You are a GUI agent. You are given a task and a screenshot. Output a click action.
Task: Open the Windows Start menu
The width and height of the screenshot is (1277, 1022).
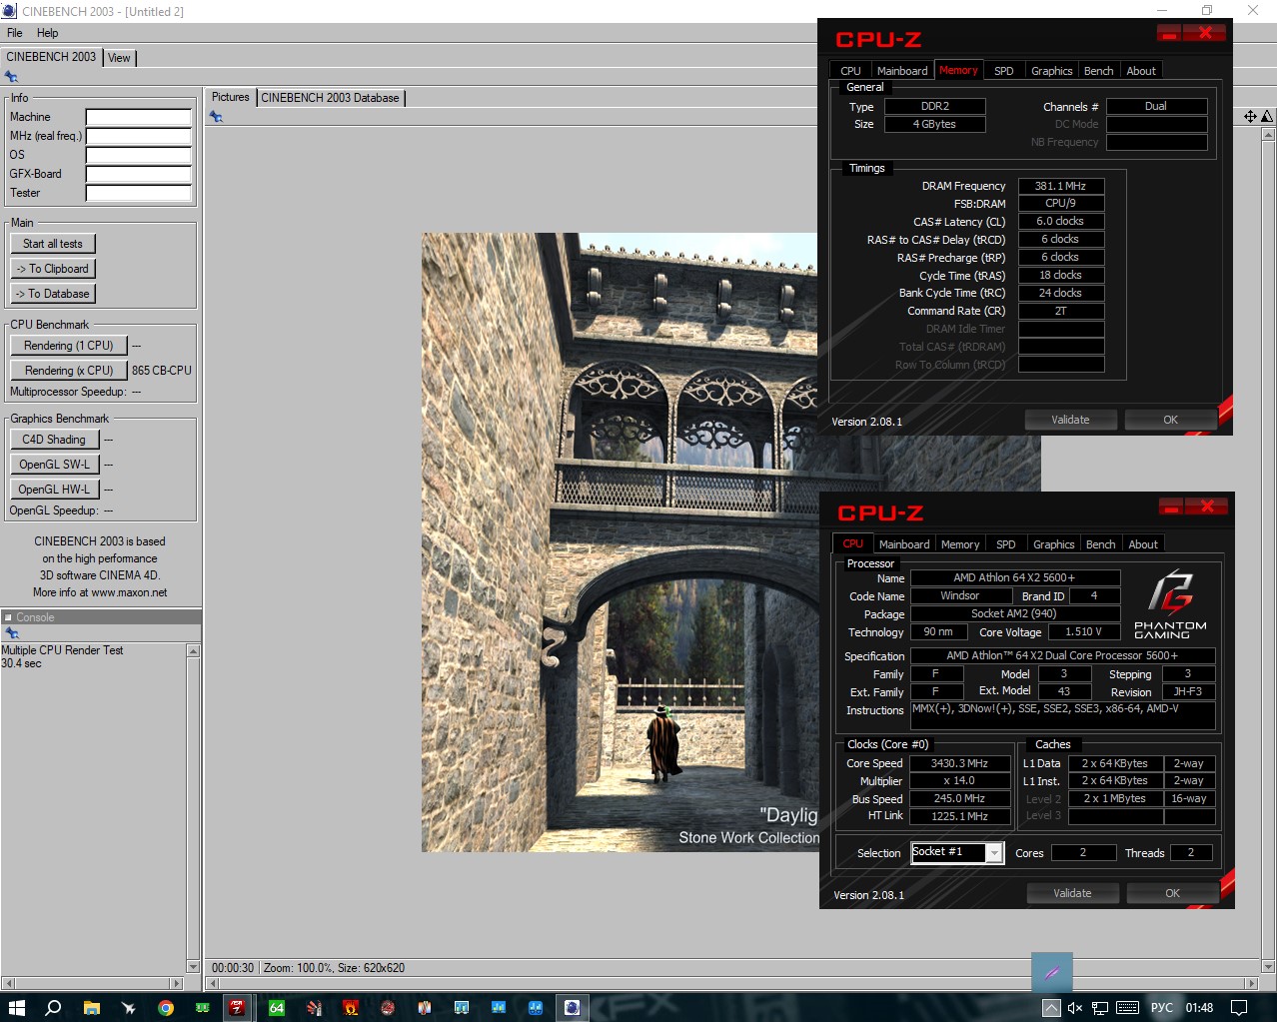[x=17, y=1007]
